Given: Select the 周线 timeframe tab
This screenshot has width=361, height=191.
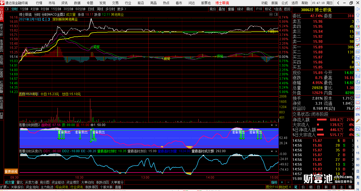Looking at the screenshot, I should tap(100, 9).
